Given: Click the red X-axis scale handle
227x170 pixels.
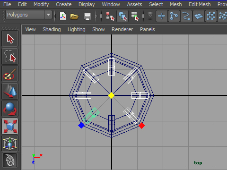Looking at the screenshot, I should pyautogui.click(x=141, y=126).
